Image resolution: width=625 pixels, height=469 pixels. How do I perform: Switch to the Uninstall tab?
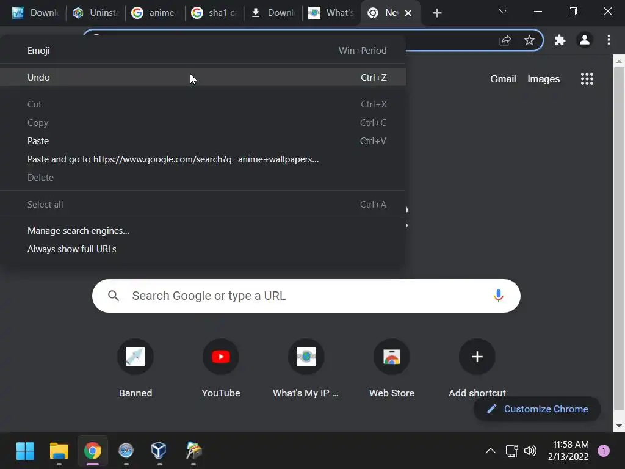[96, 13]
